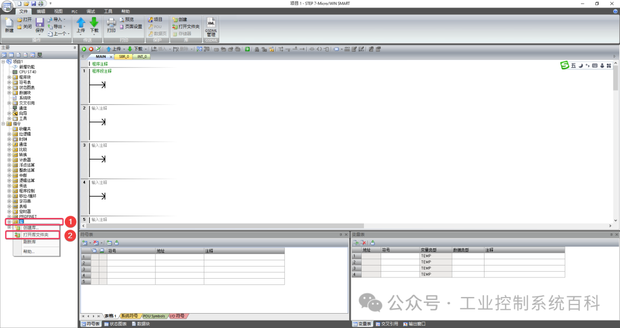Click the Sogou input method S icon
This screenshot has height=328, width=620.
click(564, 65)
